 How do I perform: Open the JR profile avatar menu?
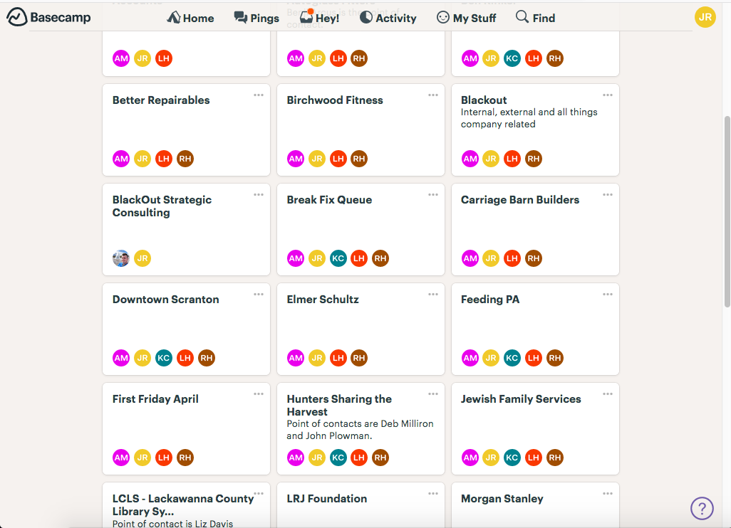pyautogui.click(x=705, y=17)
